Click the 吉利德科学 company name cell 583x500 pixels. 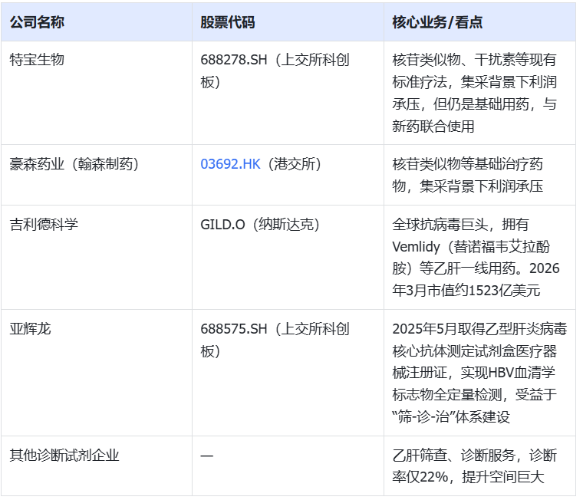tap(97, 257)
